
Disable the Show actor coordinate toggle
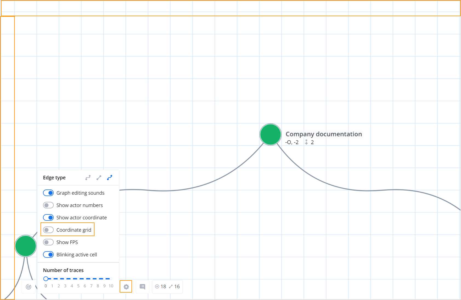48,218
